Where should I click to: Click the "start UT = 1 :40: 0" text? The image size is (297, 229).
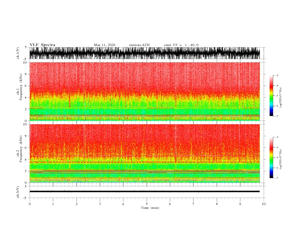pos(181,45)
